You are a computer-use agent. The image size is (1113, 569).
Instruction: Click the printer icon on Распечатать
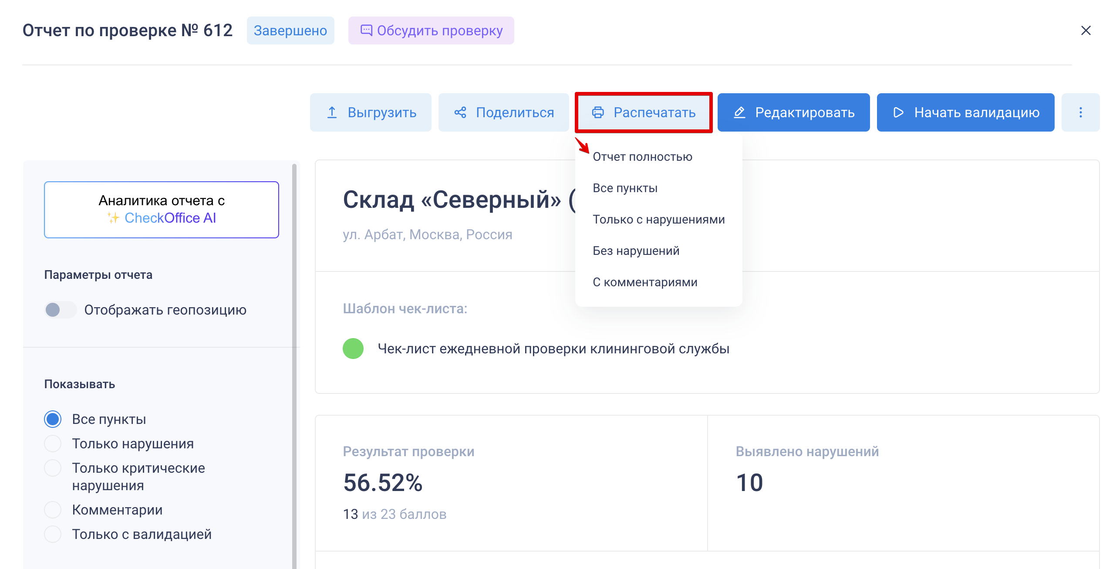coord(598,112)
